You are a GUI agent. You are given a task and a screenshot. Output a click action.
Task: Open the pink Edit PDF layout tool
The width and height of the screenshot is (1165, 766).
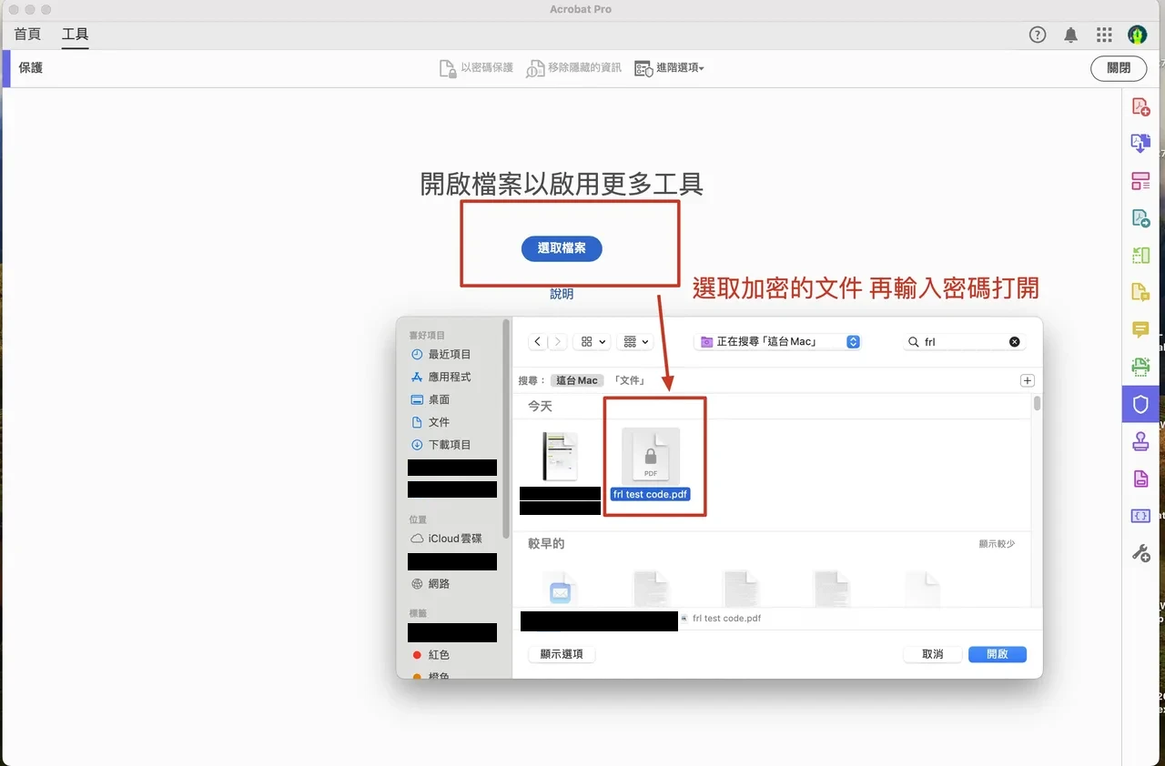point(1140,181)
